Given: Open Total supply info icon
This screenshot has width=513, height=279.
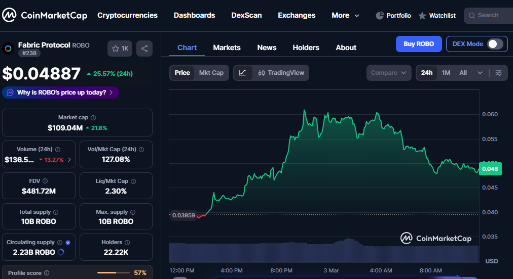Looking at the screenshot, I should point(56,212).
